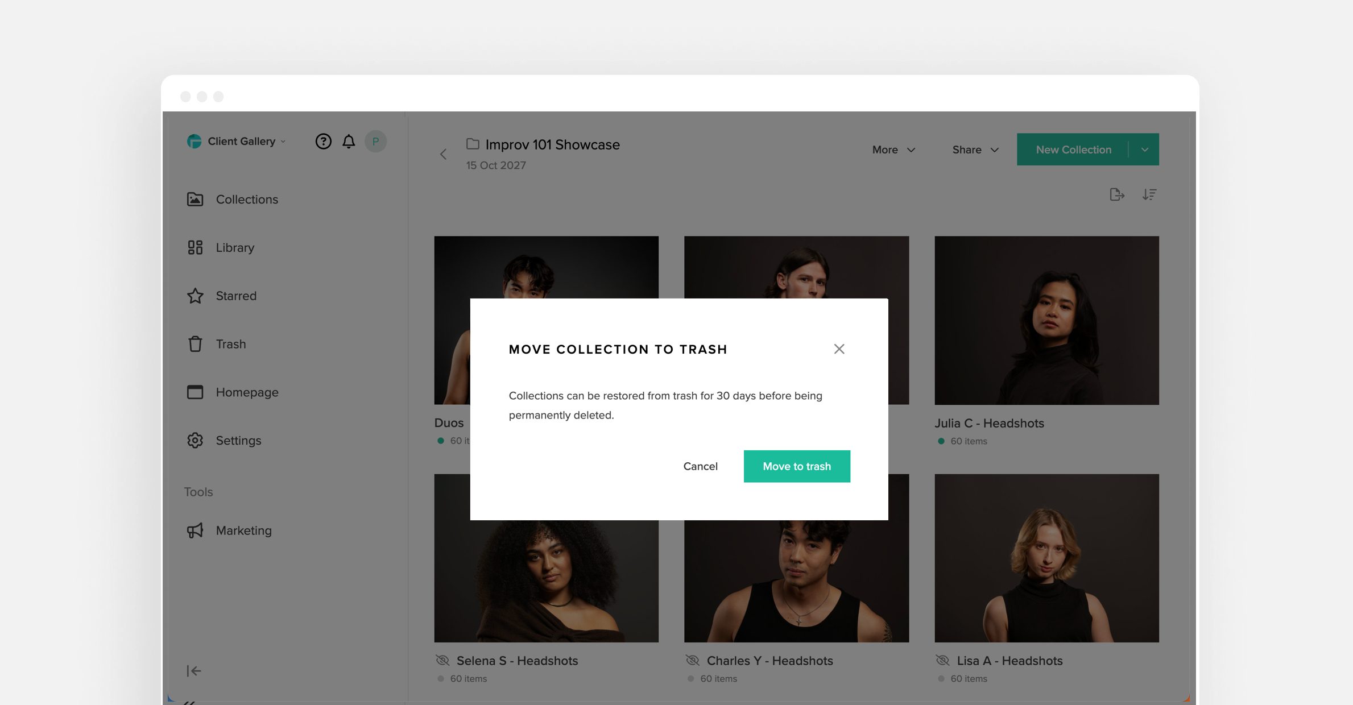The image size is (1353, 705).
Task: Expand the Client Gallery dropdown
Action: (283, 142)
